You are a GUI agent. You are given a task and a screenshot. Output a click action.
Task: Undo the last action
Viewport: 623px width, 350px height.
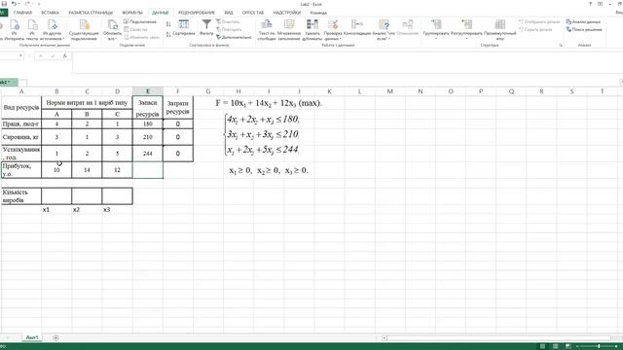pyautogui.click(x=14, y=4)
